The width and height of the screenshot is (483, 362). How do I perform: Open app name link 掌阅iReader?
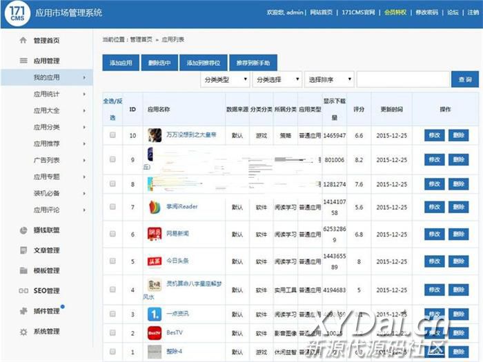182,207
